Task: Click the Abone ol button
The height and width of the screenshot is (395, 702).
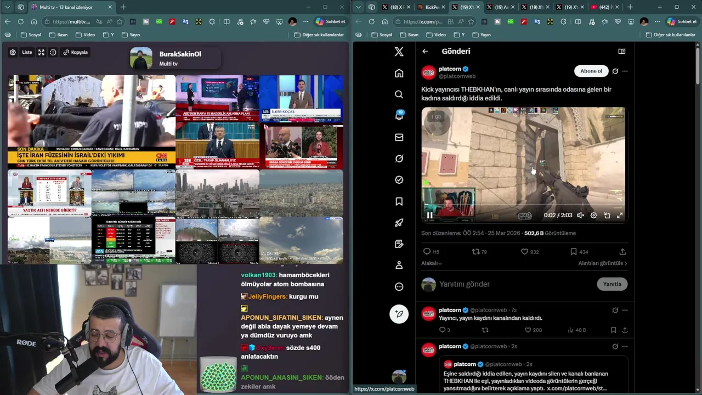Action: (591, 71)
